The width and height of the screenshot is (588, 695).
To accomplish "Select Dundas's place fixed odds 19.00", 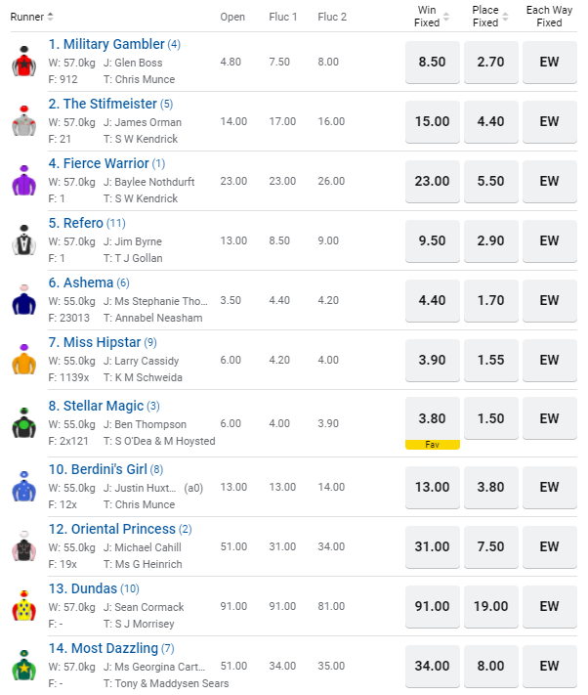I will [491, 606].
